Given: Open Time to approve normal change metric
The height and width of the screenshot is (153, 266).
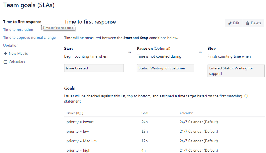Looking at the screenshot, I should tap(29, 38).
